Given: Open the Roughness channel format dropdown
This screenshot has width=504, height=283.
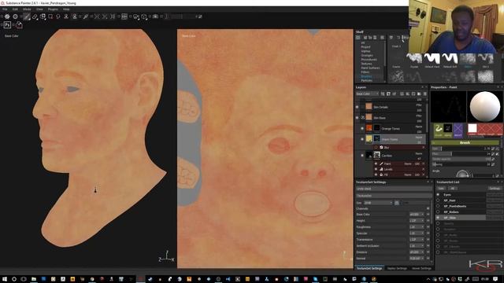Looking at the screenshot, I should [x=417, y=227].
